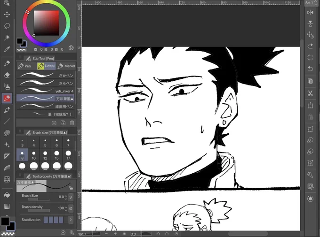Choose brush size 10

pyautogui.click(x=34, y=155)
